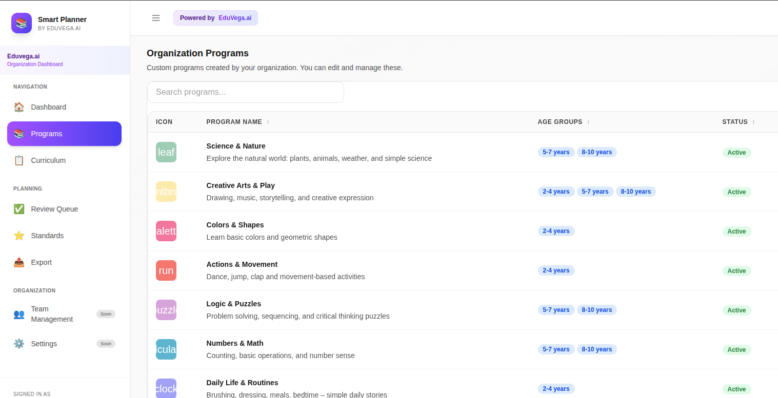Image resolution: width=778 pixels, height=398 pixels.
Task: Click the blue Numbers & Math icon
Action: [x=166, y=349]
